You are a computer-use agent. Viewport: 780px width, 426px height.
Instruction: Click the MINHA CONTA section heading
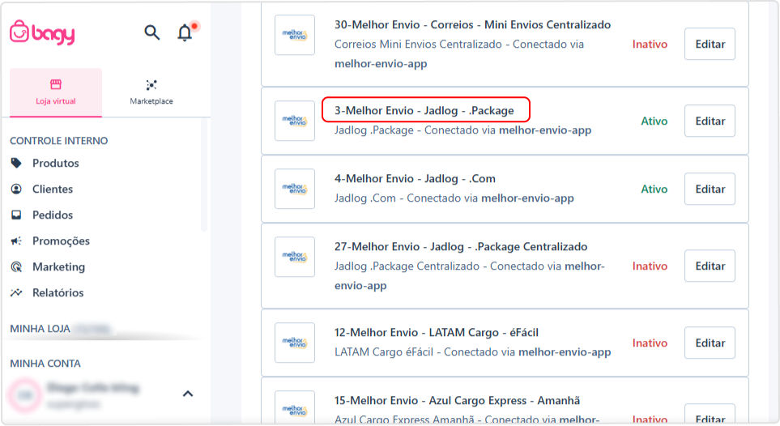pos(45,364)
